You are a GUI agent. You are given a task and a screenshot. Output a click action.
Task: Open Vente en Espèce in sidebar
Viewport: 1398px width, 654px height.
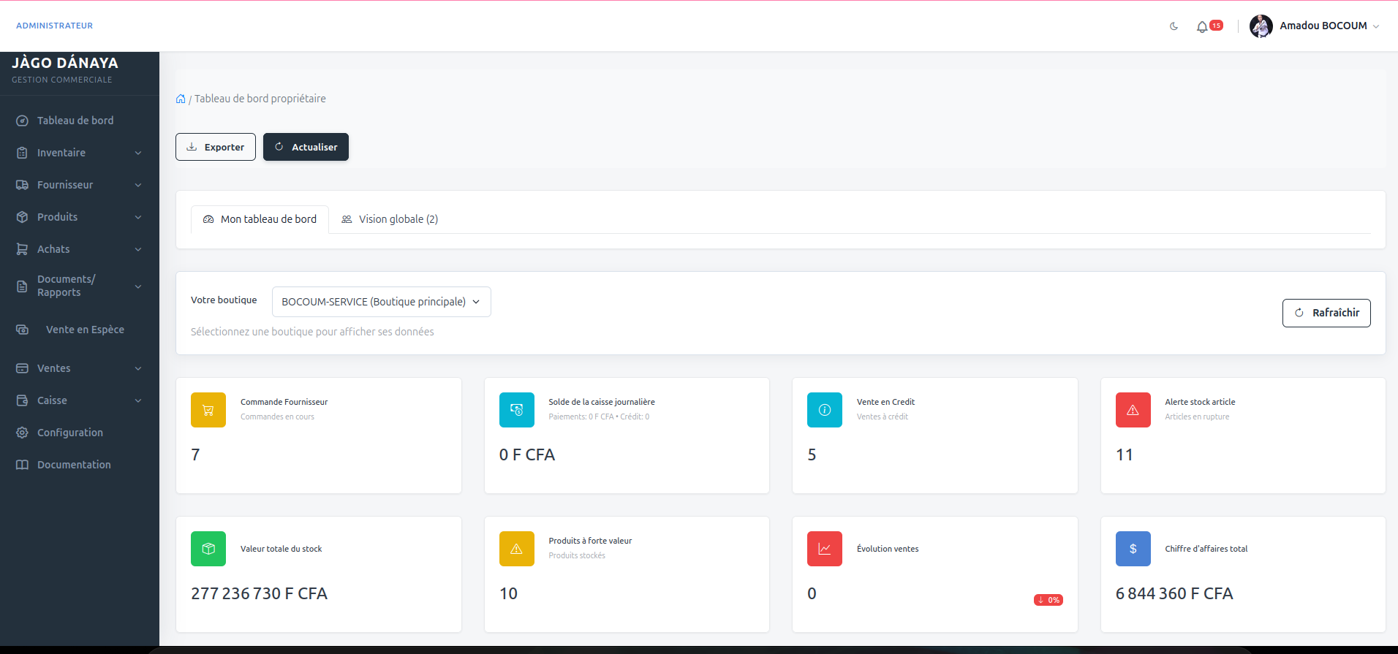click(x=85, y=330)
